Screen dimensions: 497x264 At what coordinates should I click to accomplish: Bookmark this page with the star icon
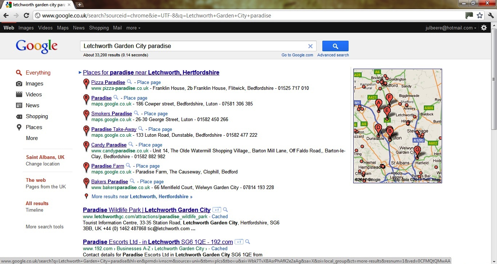point(480,15)
